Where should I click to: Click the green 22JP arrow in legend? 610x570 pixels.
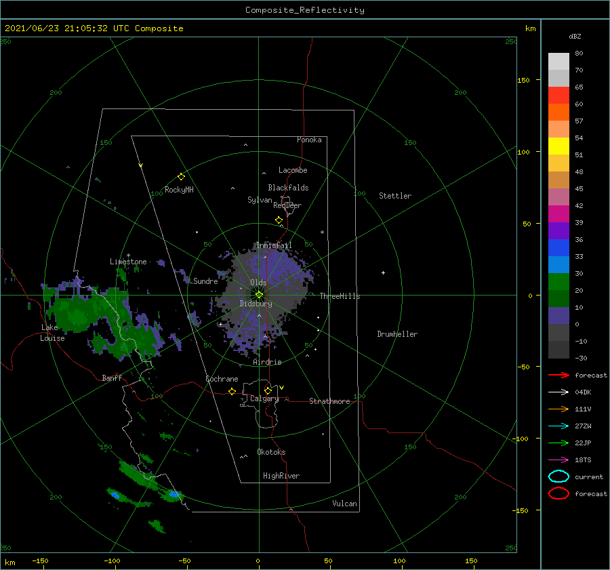[x=559, y=443]
